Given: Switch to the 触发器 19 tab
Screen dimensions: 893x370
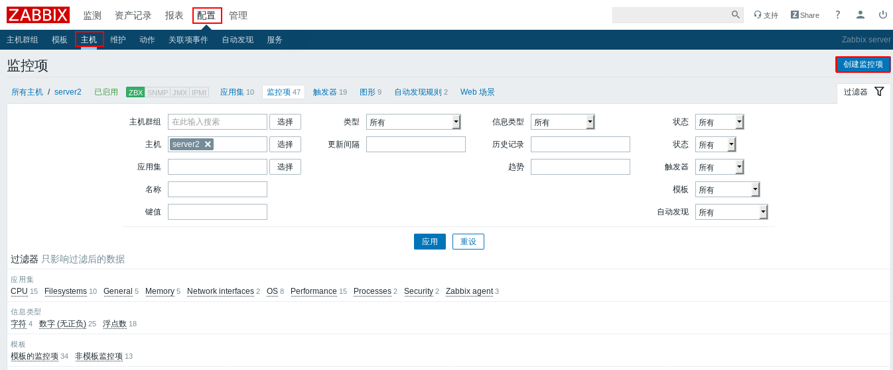Looking at the screenshot, I should point(330,92).
